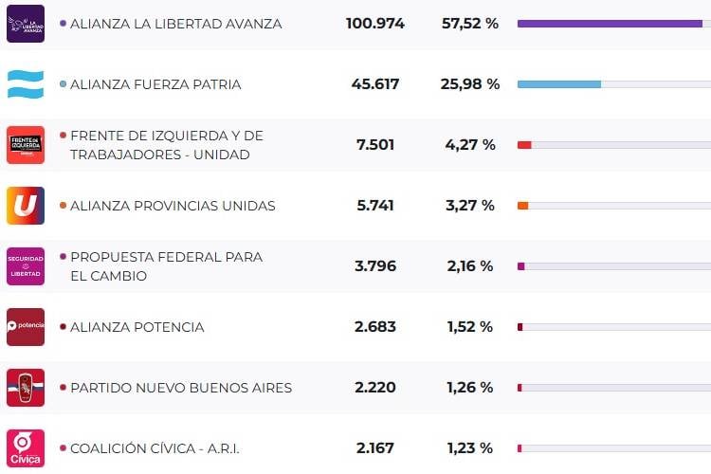Click the Frente de Izquierda red bar
This screenshot has width=711, height=474.
tap(524, 145)
